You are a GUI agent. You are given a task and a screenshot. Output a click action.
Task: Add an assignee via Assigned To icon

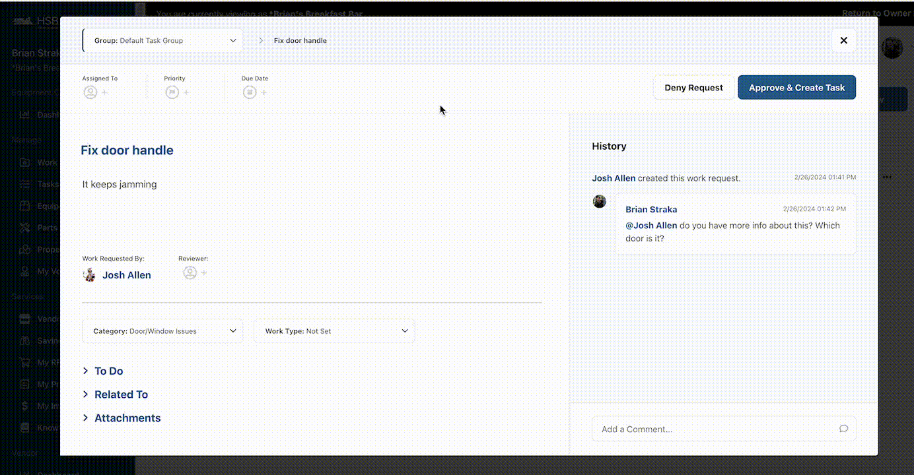90,92
